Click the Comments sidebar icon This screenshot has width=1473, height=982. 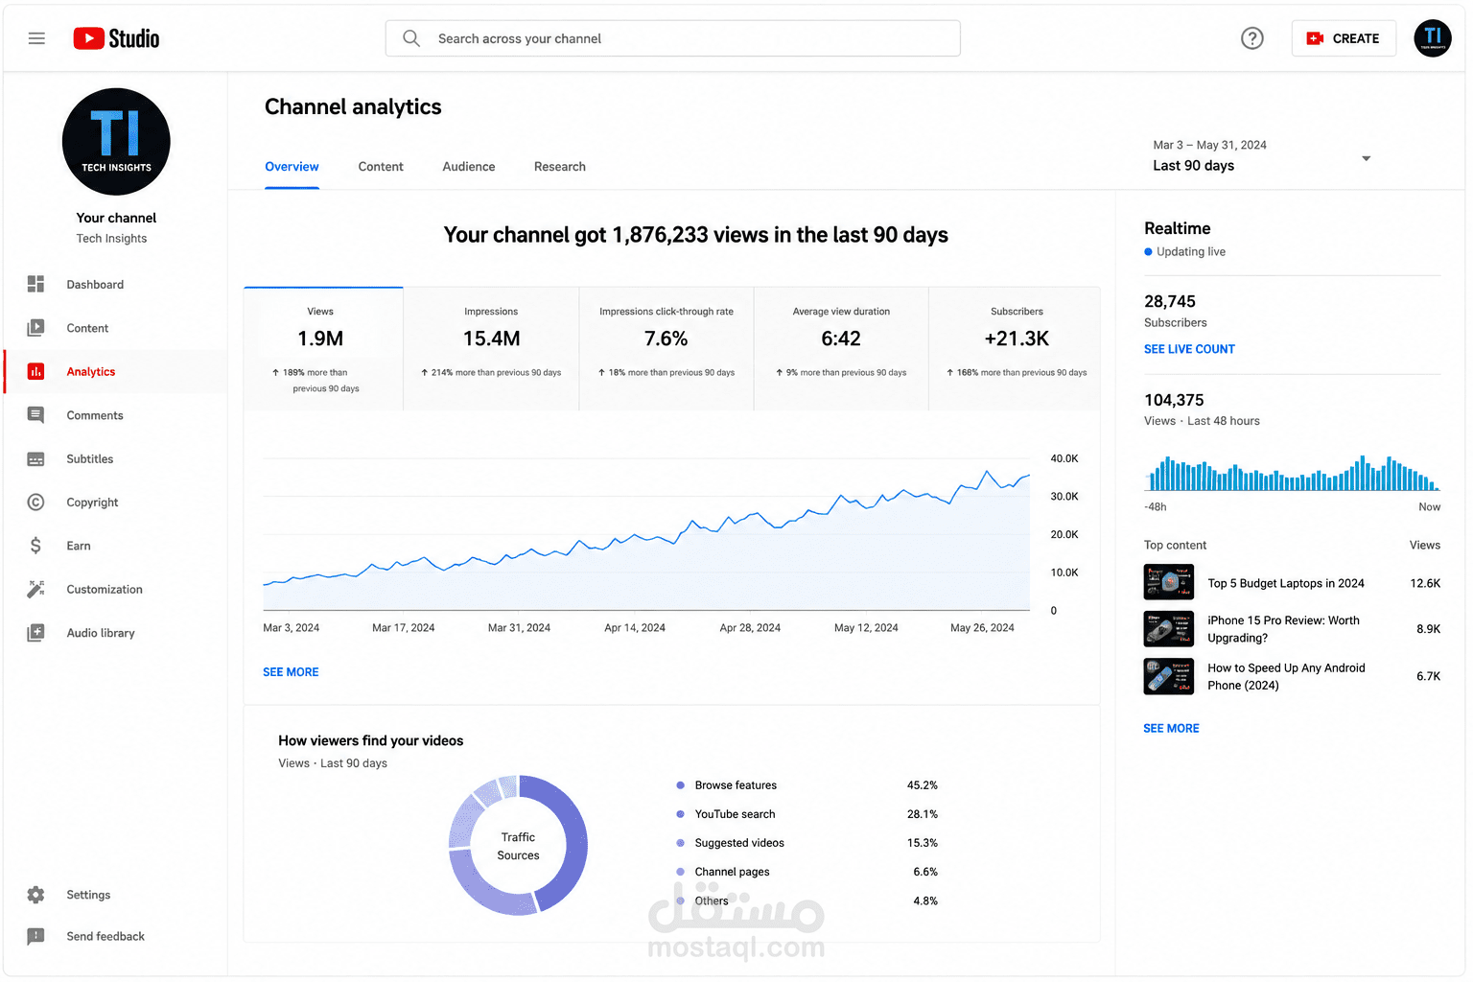(35, 415)
